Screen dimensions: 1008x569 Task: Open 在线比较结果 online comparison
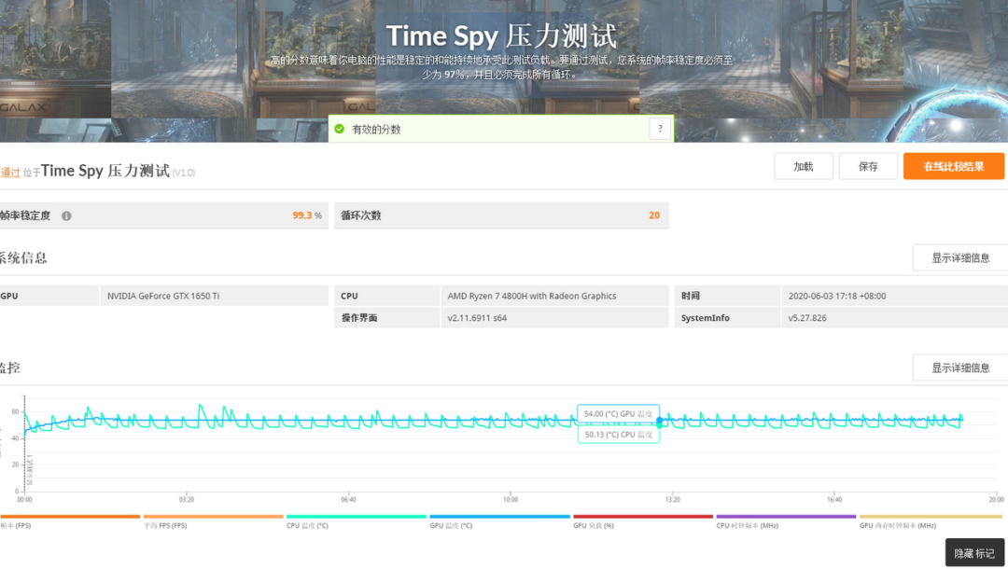[953, 166]
